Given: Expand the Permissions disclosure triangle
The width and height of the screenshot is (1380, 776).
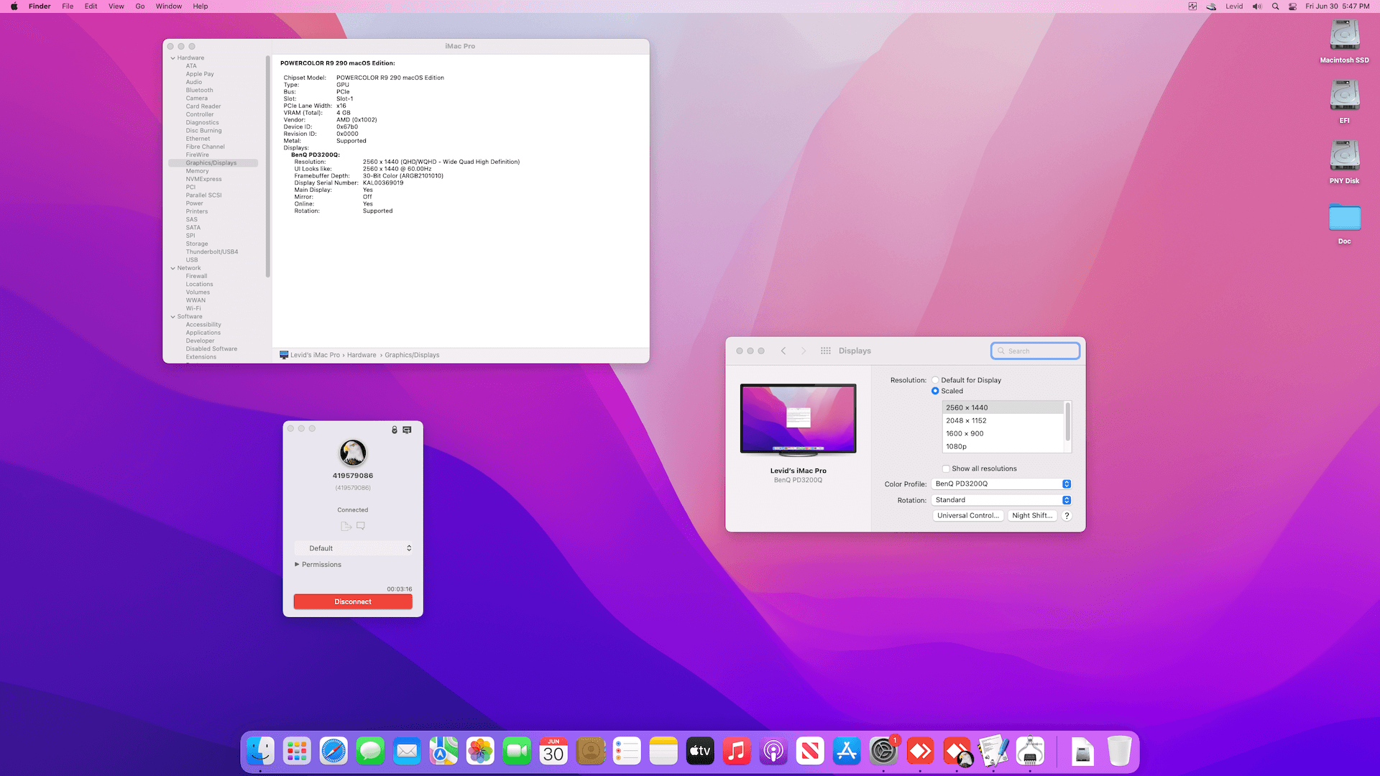Looking at the screenshot, I should tap(297, 565).
